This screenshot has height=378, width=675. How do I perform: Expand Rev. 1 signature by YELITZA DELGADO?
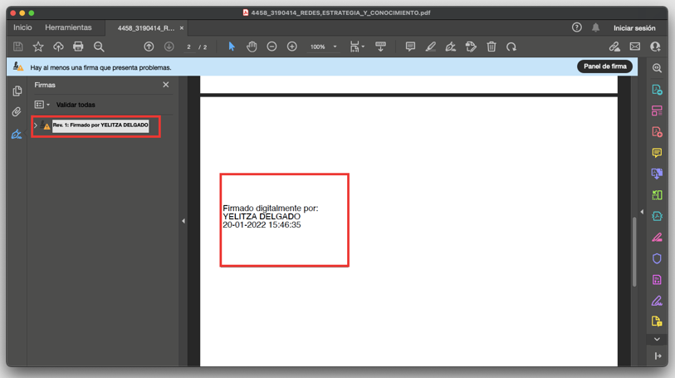tap(36, 125)
